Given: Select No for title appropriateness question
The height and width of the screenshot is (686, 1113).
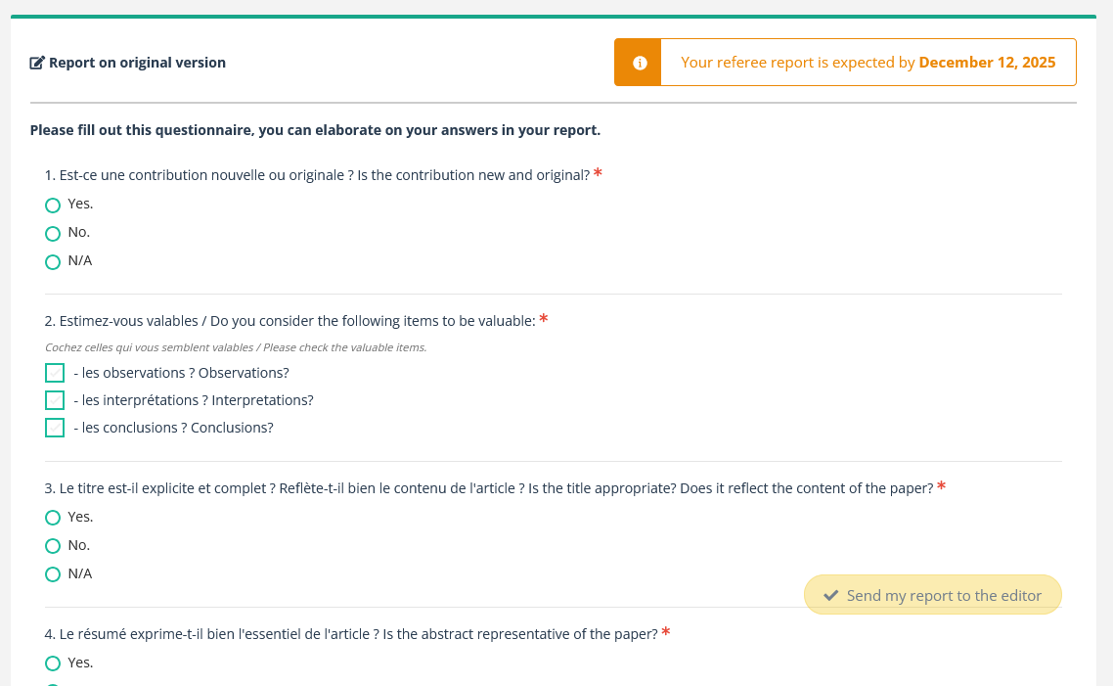Looking at the screenshot, I should pos(53,546).
